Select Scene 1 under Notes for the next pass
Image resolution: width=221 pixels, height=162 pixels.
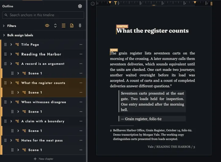click(x=44, y=150)
